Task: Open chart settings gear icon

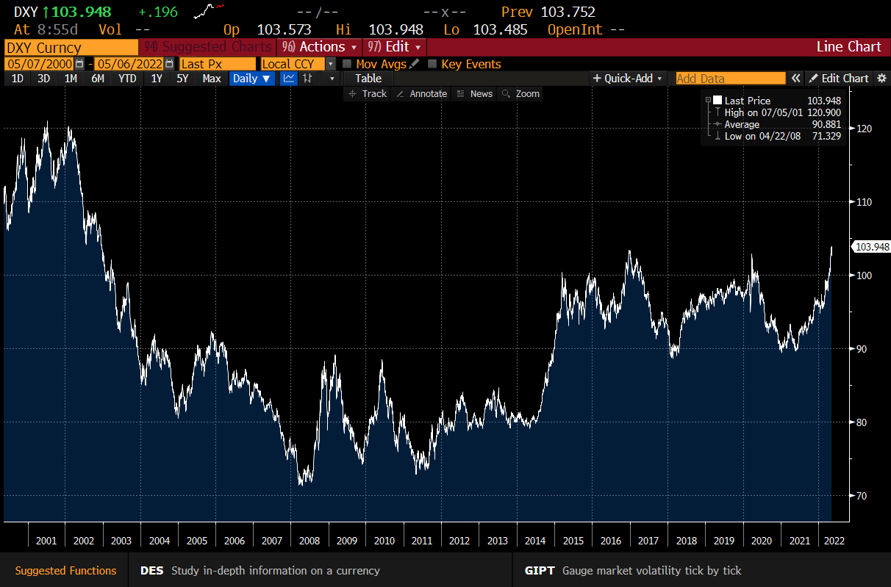Action: point(881,79)
